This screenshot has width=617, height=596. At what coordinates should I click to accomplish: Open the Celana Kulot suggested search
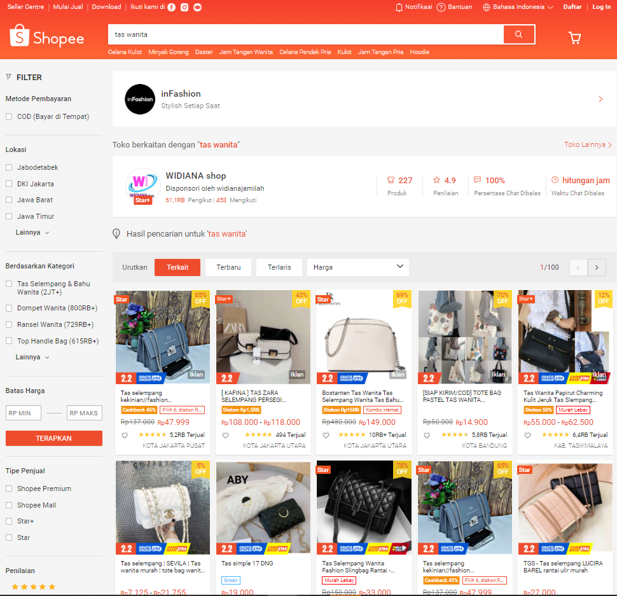(125, 52)
